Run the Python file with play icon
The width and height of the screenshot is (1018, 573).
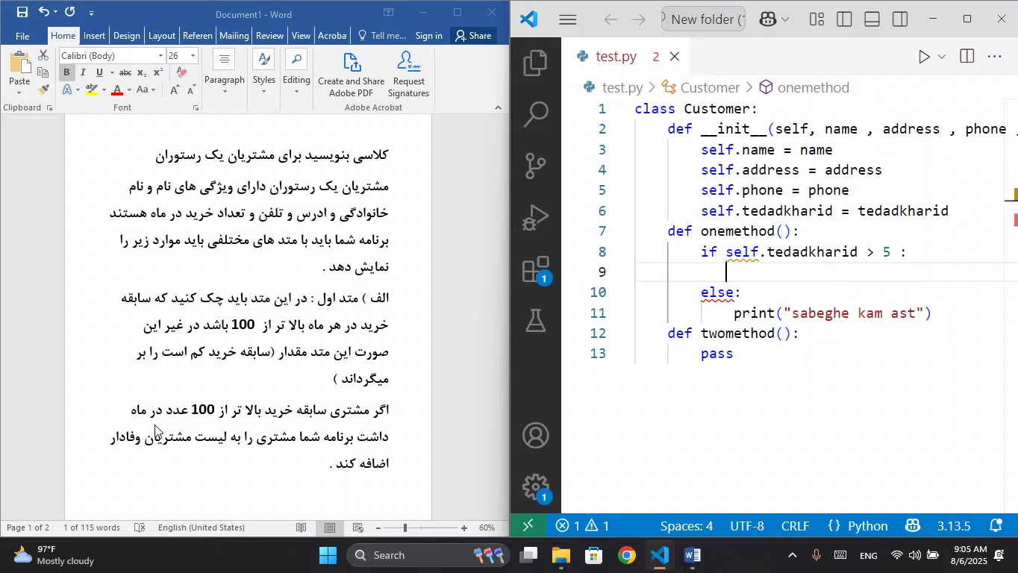pos(924,57)
